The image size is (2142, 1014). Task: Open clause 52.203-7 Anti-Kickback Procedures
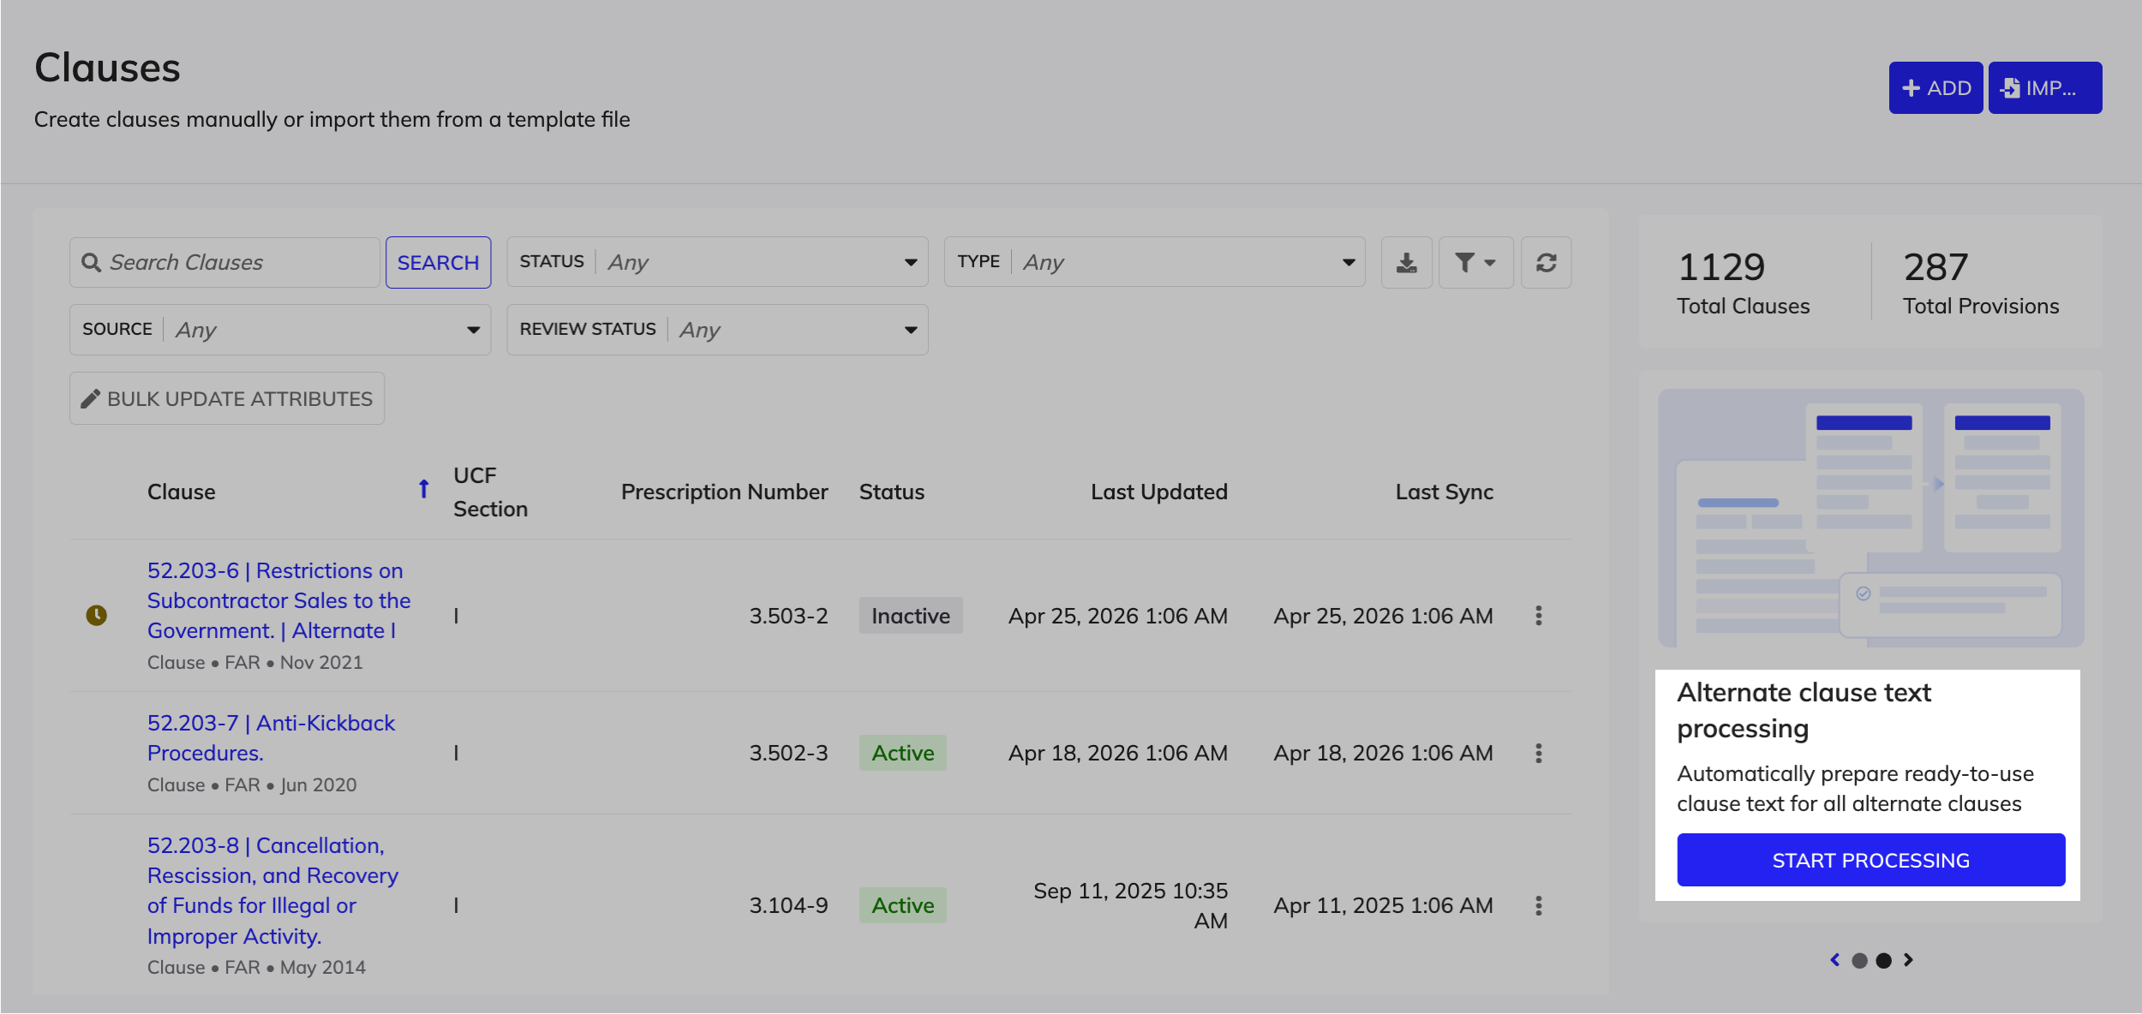271,737
